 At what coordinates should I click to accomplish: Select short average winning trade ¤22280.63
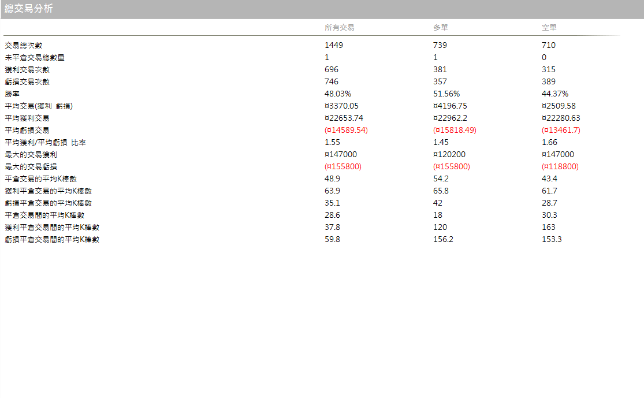tap(561, 118)
